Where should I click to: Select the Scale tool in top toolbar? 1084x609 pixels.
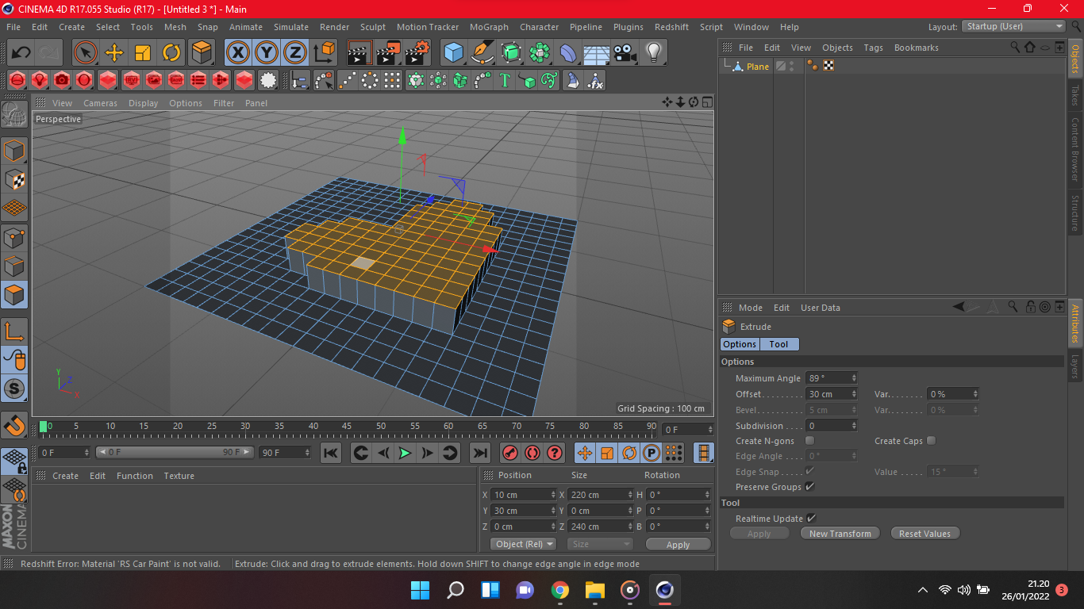[x=143, y=53]
